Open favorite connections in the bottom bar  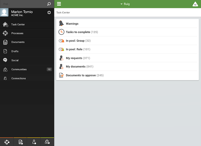coord(34,142)
